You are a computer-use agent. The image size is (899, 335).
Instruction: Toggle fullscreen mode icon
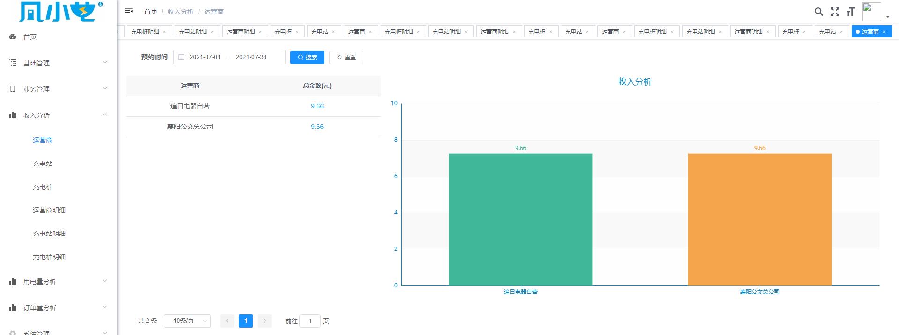tap(834, 12)
